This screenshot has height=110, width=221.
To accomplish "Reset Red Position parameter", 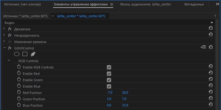I will click(x=210, y=92).
